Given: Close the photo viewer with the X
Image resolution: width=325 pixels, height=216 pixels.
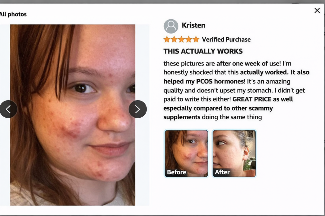Looking at the screenshot, I should (317, 10).
